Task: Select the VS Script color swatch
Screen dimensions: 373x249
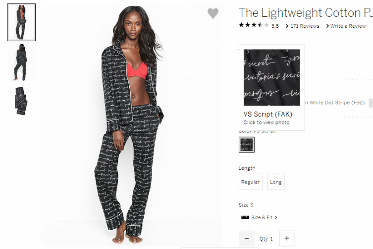Action: [247, 145]
